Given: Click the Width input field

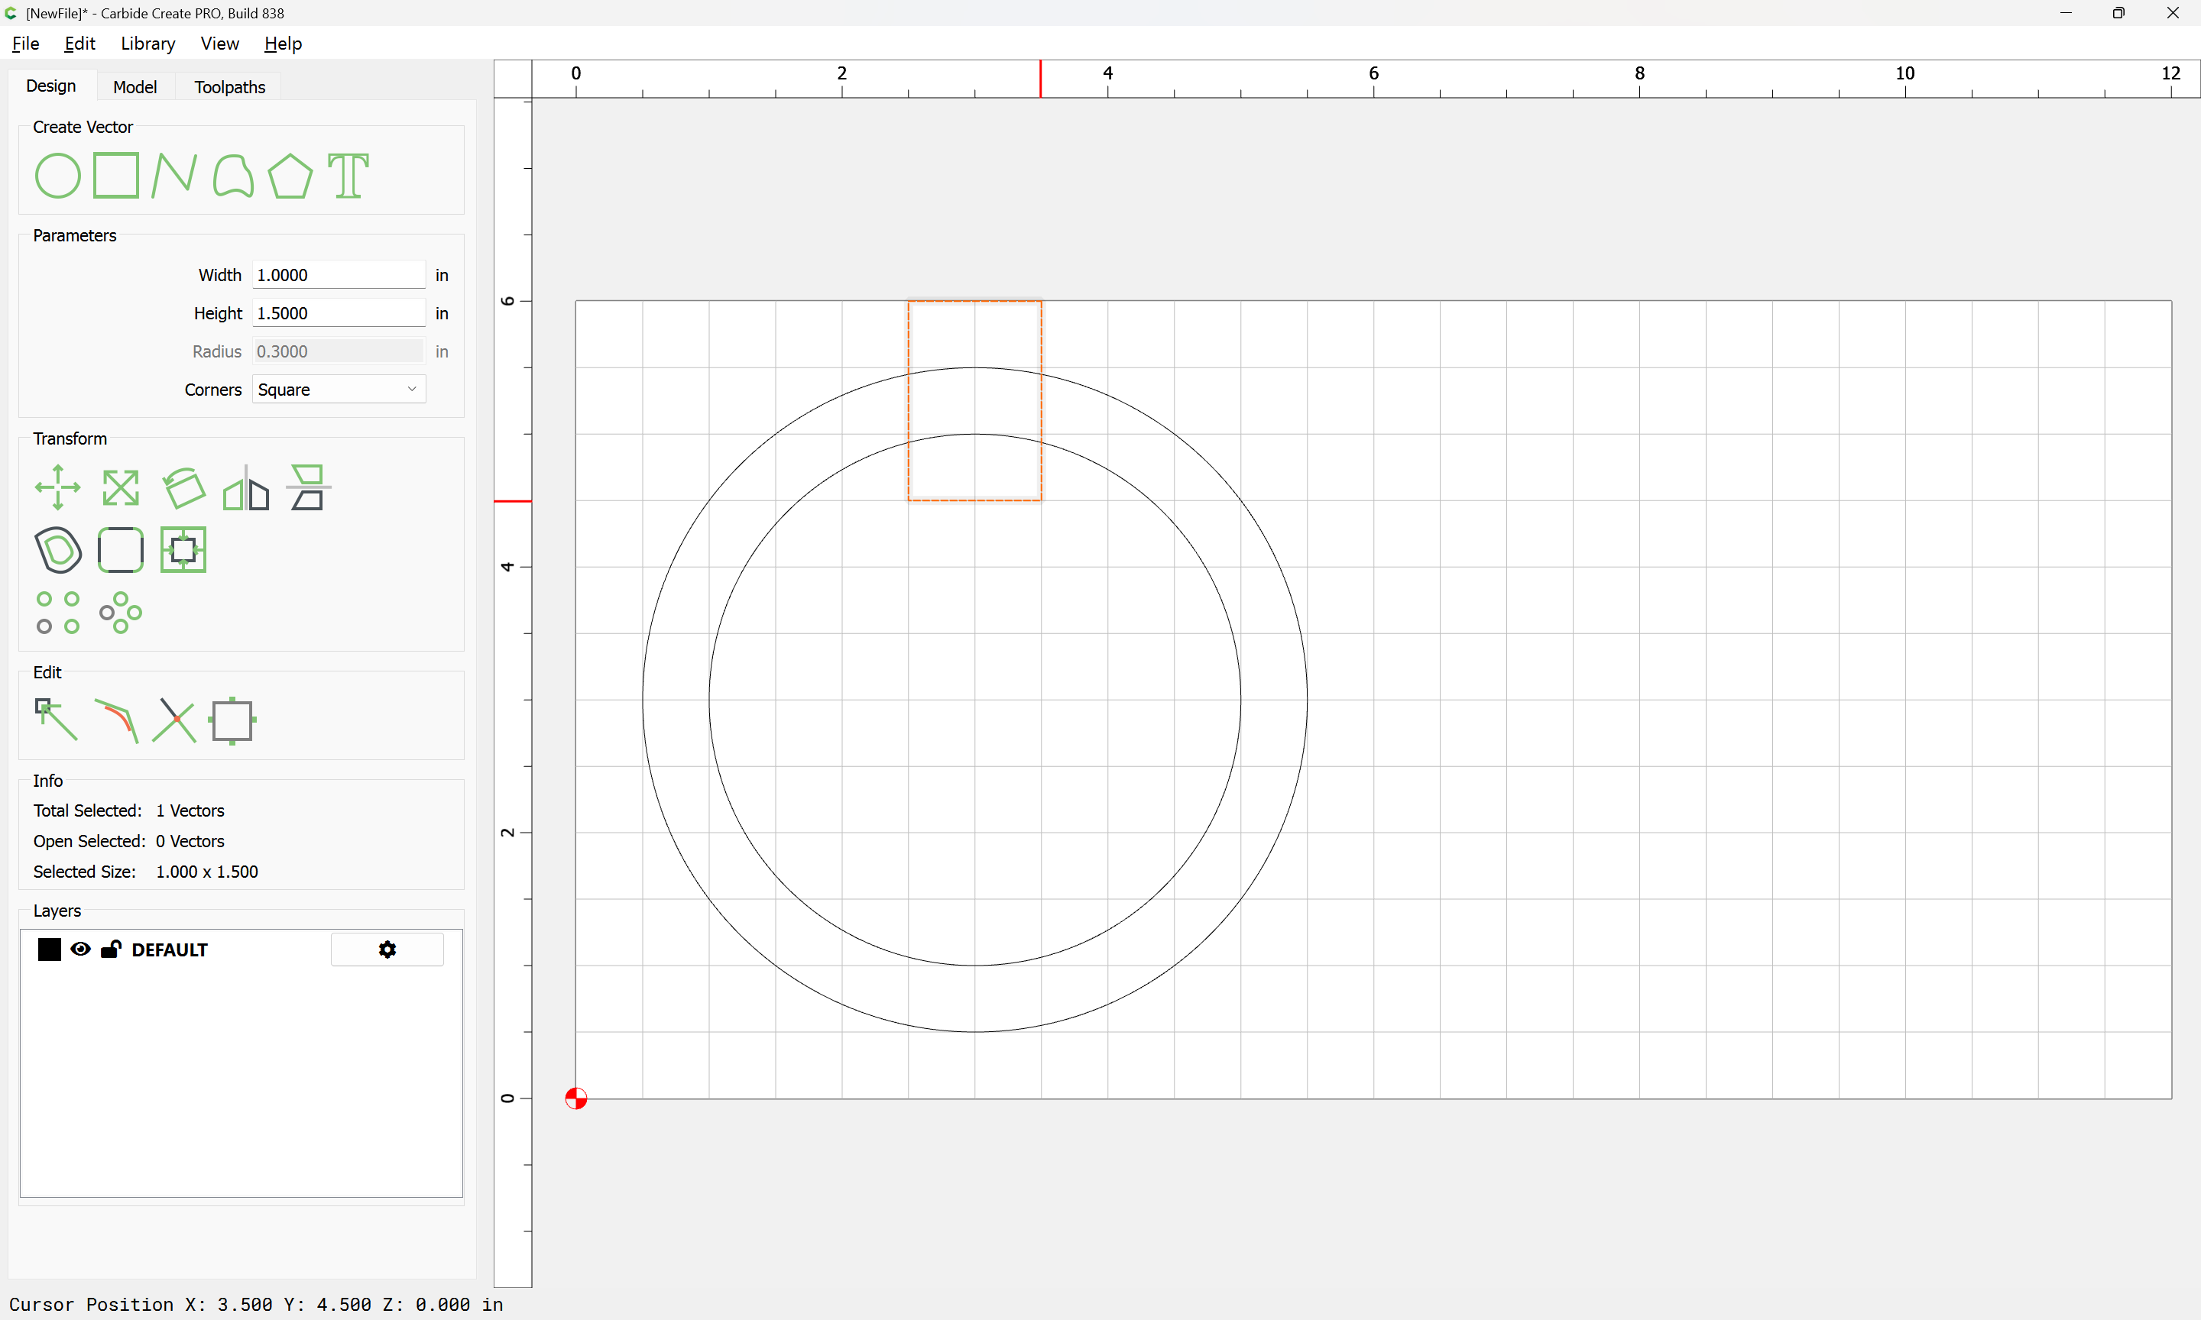Looking at the screenshot, I should (338, 275).
